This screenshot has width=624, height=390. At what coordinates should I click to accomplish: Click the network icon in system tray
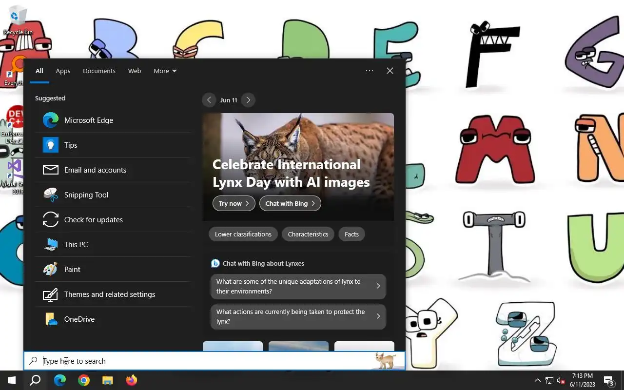tap(549, 380)
